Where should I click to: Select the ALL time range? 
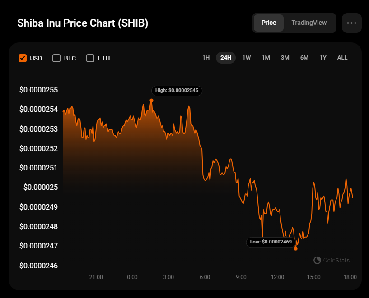tap(342, 58)
